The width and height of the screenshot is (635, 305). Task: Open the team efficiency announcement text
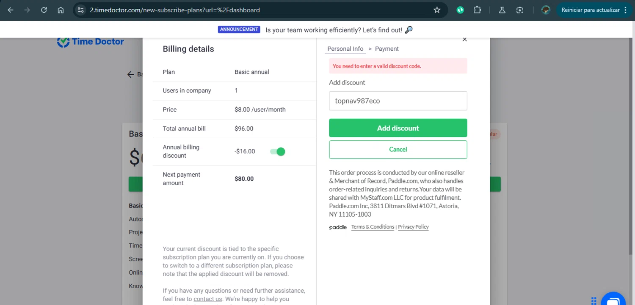[339, 30]
